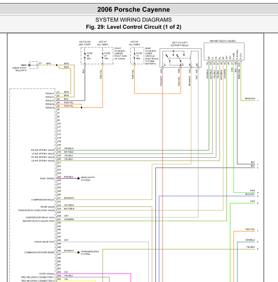This screenshot has height=282, width=278.
Task: Click the 'DRAIN VALVE HIGH' label
Action: 44,242
